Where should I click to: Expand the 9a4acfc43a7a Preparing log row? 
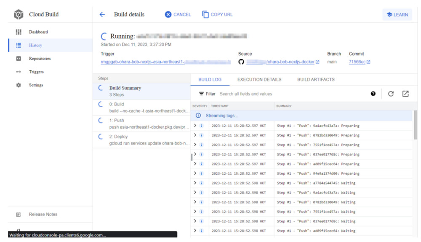pos(195,126)
